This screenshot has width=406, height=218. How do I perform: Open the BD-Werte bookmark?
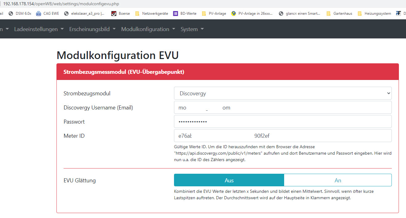(185, 14)
